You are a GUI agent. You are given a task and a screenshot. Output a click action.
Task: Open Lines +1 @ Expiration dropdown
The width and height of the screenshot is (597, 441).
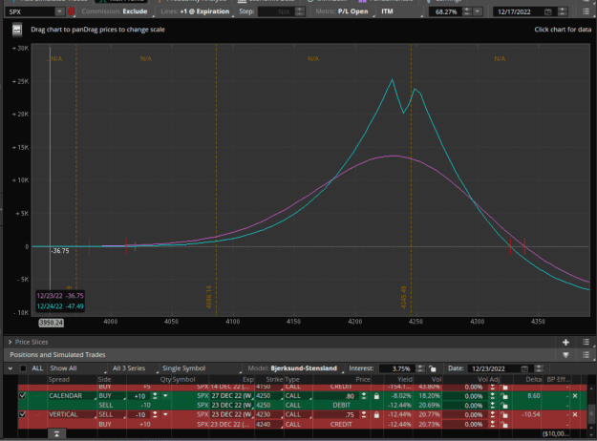point(196,11)
